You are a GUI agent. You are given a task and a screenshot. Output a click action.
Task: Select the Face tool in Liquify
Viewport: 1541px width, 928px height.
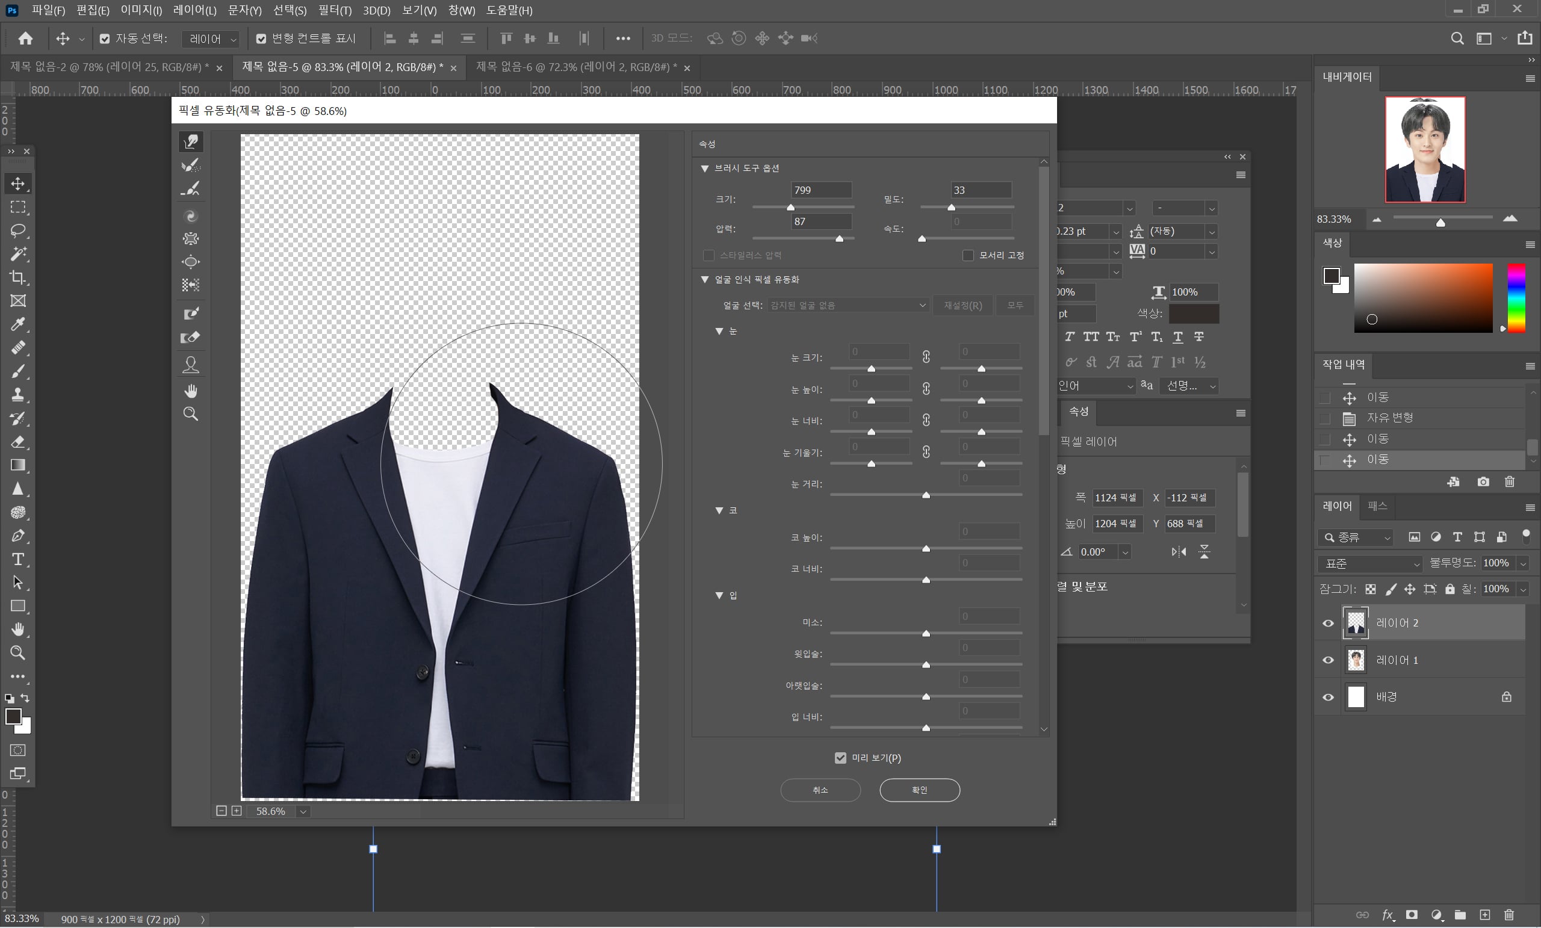191,365
